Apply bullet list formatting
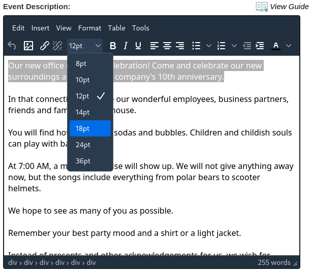This screenshot has height=273, width=312. (x=196, y=46)
